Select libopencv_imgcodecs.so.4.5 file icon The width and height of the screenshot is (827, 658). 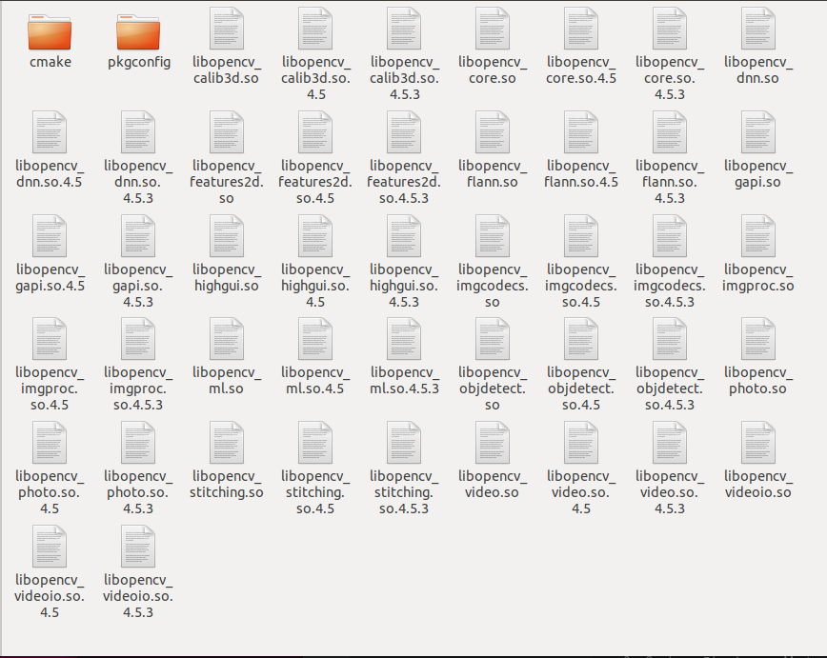click(581, 236)
